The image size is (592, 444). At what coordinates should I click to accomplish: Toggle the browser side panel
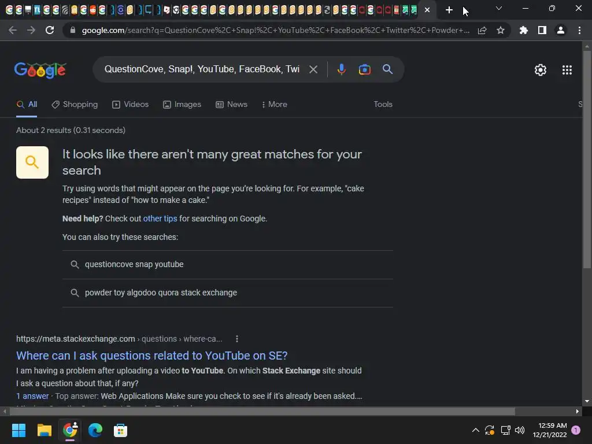point(542,30)
